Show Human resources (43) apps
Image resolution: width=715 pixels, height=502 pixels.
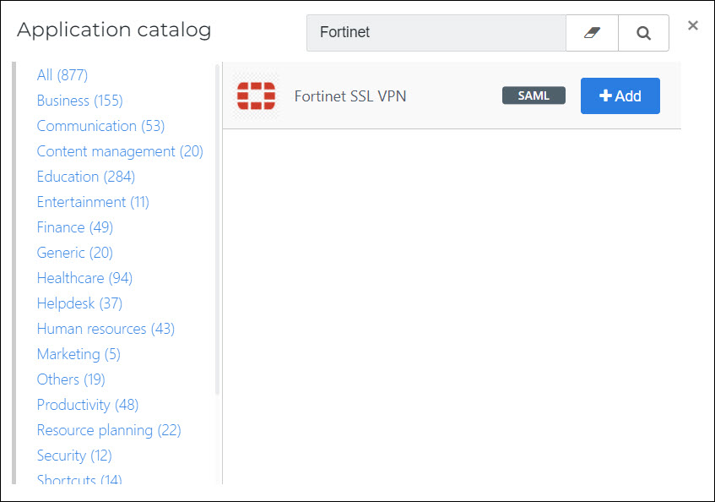pyautogui.click(x=106, y=329)
